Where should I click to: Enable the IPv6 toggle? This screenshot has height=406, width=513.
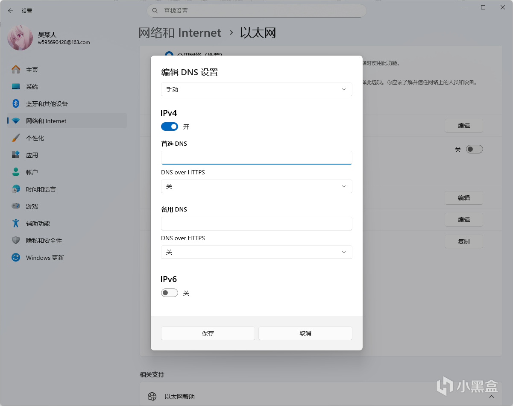(170, 293)
